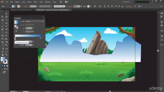Click the left white gradient stop
This screenshot has height=92, width=164.
pos(15,38)
